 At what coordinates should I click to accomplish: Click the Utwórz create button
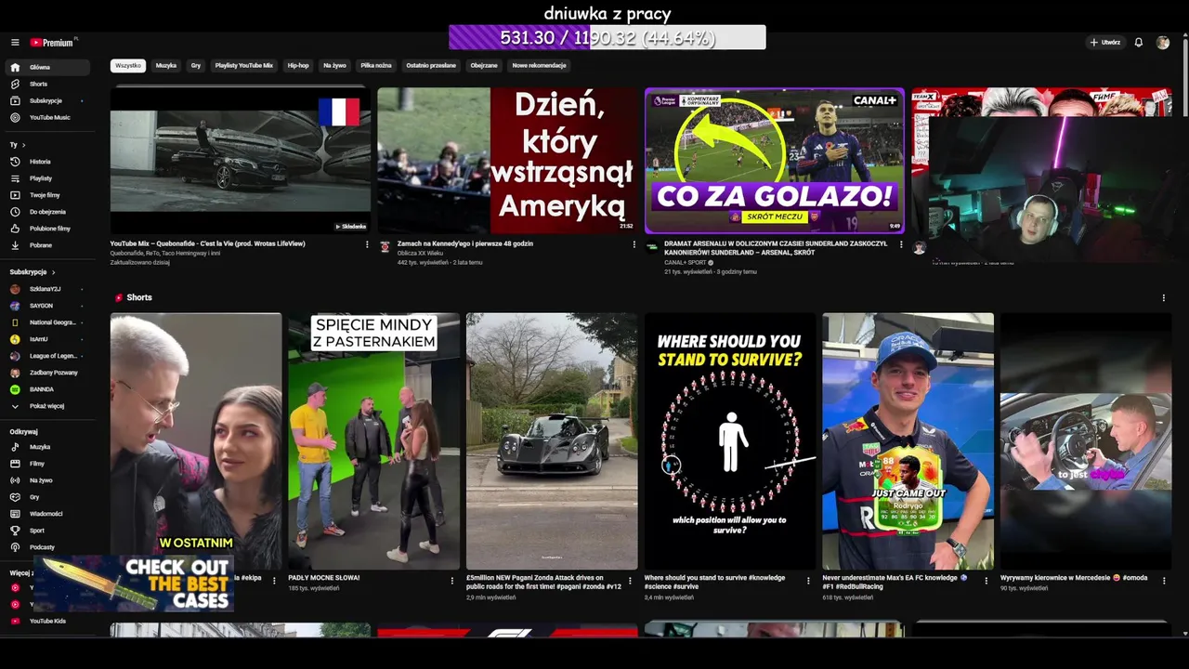[1105, 43]
